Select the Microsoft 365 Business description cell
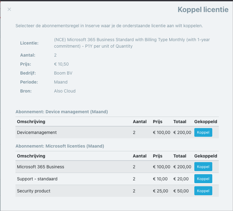Image resolution: width=233 pixels, height=211 pixels. [41, 167]
